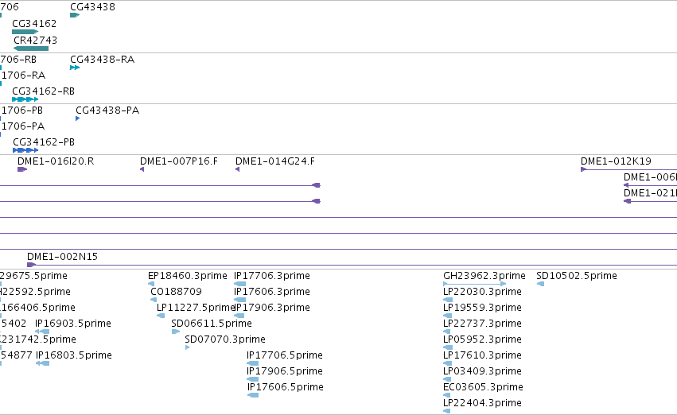677x415 pixels.
Task: Click the CG43438-PA protein arrow
Action: coord(78,118)
